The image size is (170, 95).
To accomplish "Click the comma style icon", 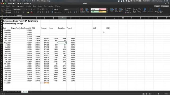I will pyautogui.click(x=71, y=12).
